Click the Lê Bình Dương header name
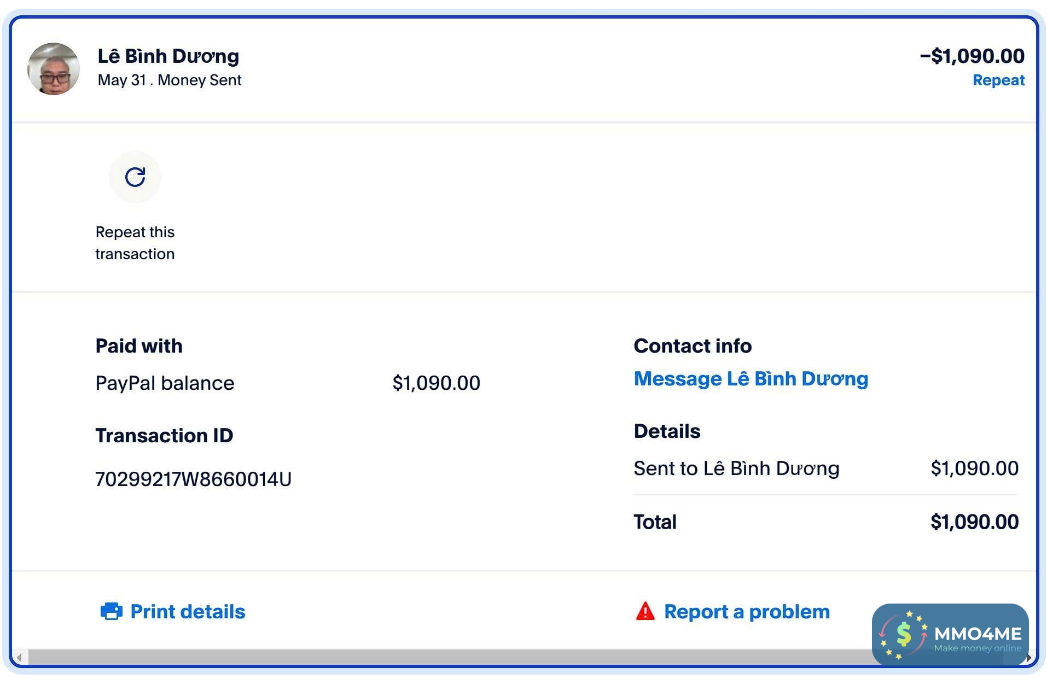Image resolution: width=1047 pixels, height=679 pixels. 168,56
